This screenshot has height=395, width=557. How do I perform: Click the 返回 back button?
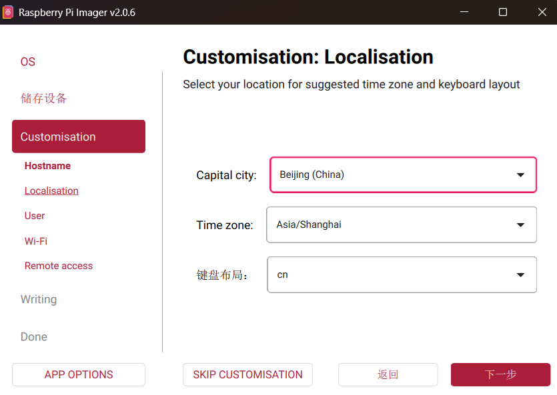pyautogui.click(x=388, y=374)
